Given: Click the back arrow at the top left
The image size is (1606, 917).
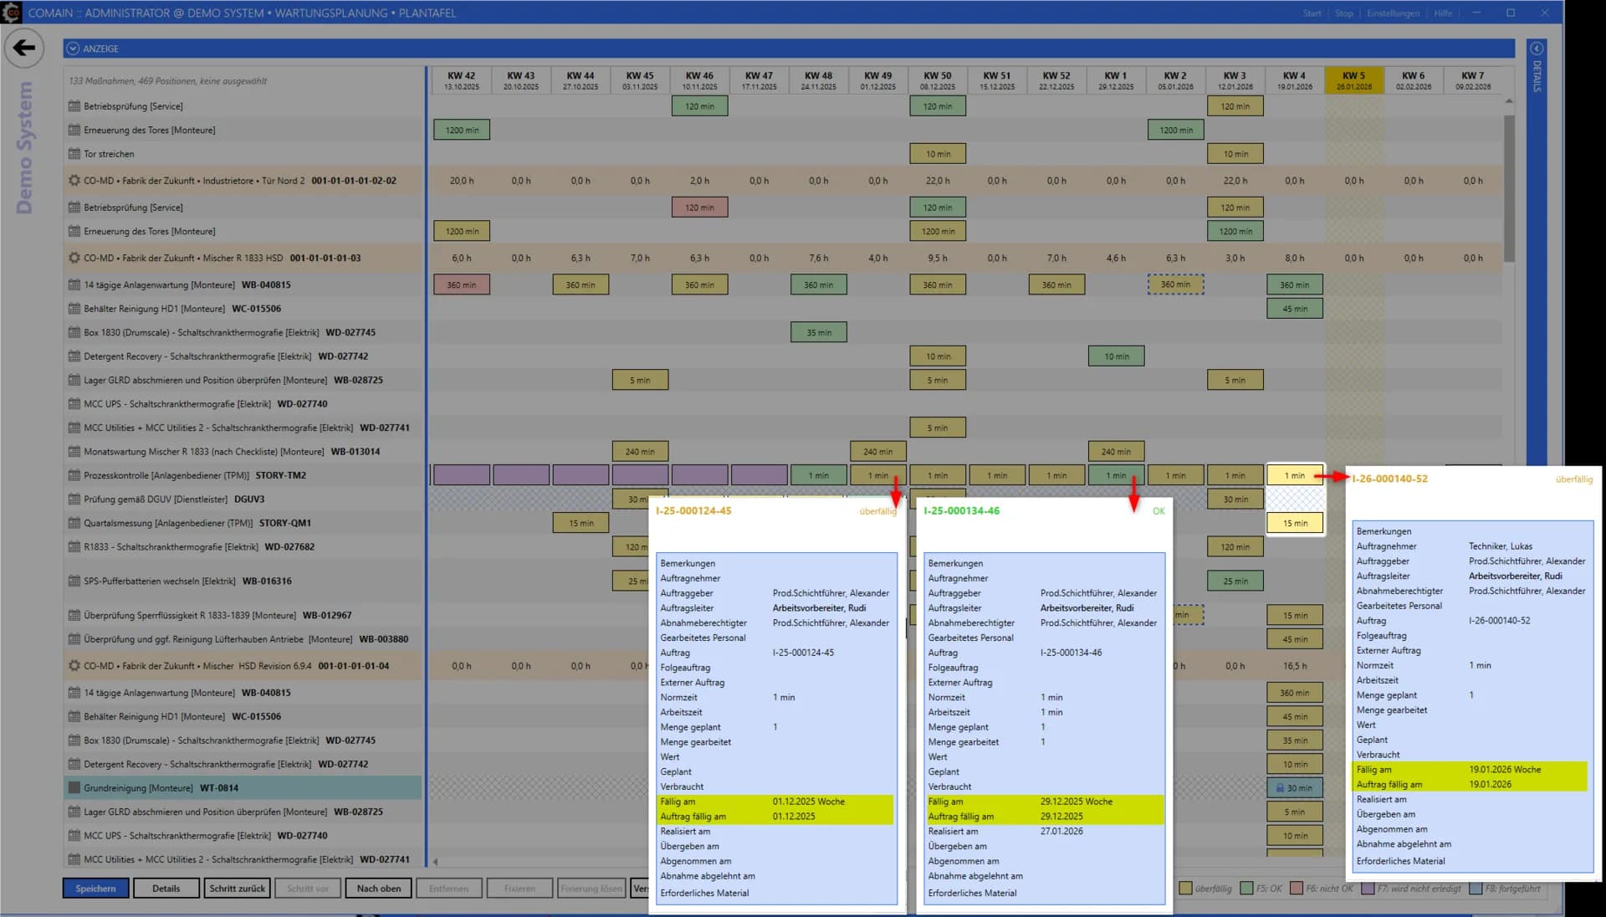Looking at the screenshot, I should click(x=24, y=48).
